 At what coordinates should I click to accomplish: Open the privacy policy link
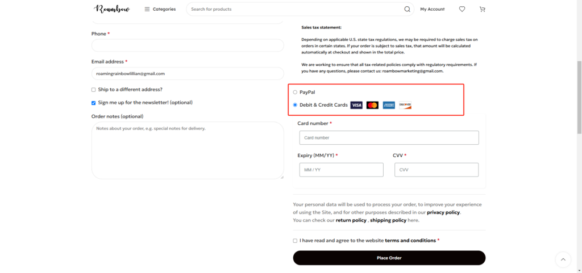[443, 213]
